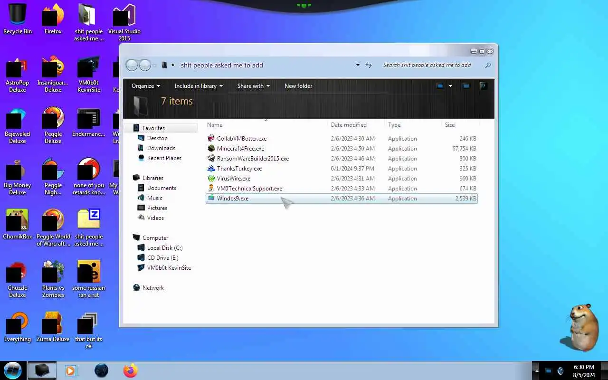
Task: Click the CollabVMBotter.exe file icon
Action: 211,138
